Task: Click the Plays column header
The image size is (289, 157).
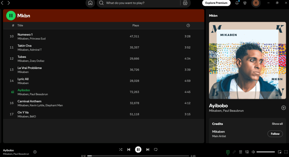Action: pyautogui.click(x=136, y=25)
